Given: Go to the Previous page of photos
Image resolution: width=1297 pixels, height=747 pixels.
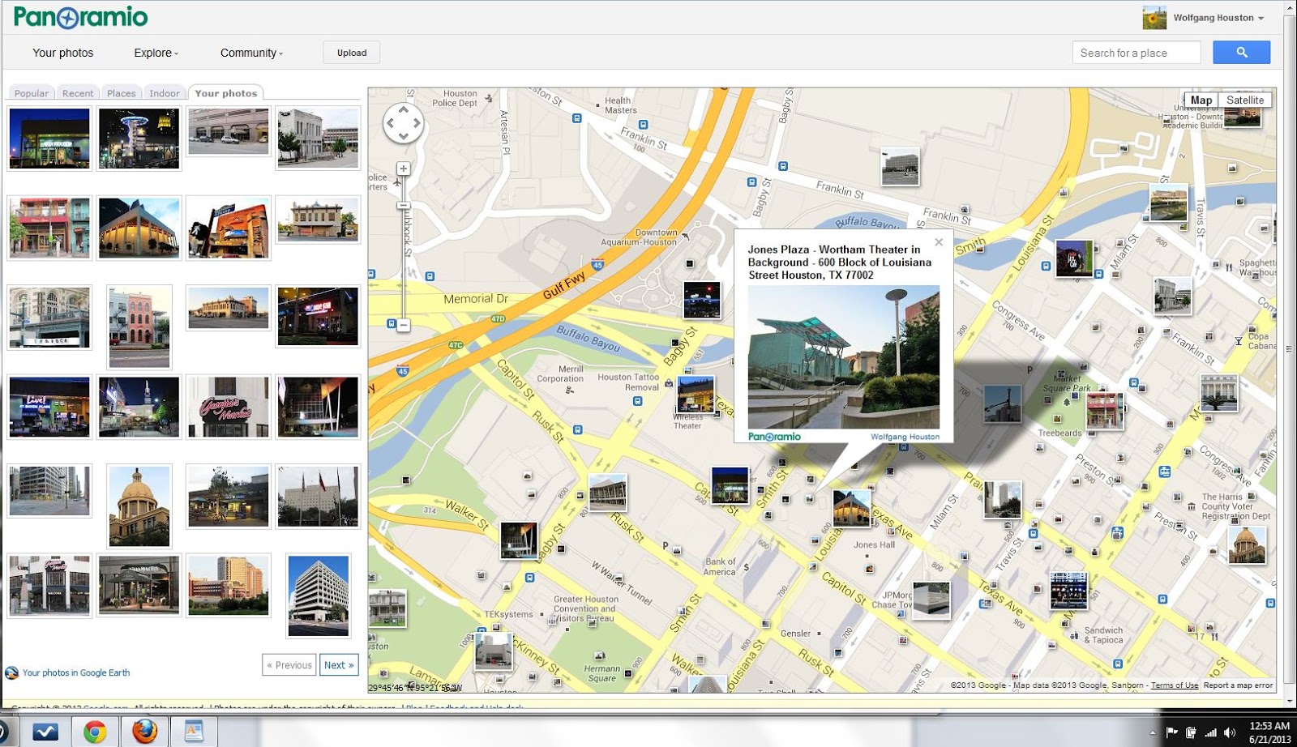Looking at the screenshot, I should pos(289,665).
